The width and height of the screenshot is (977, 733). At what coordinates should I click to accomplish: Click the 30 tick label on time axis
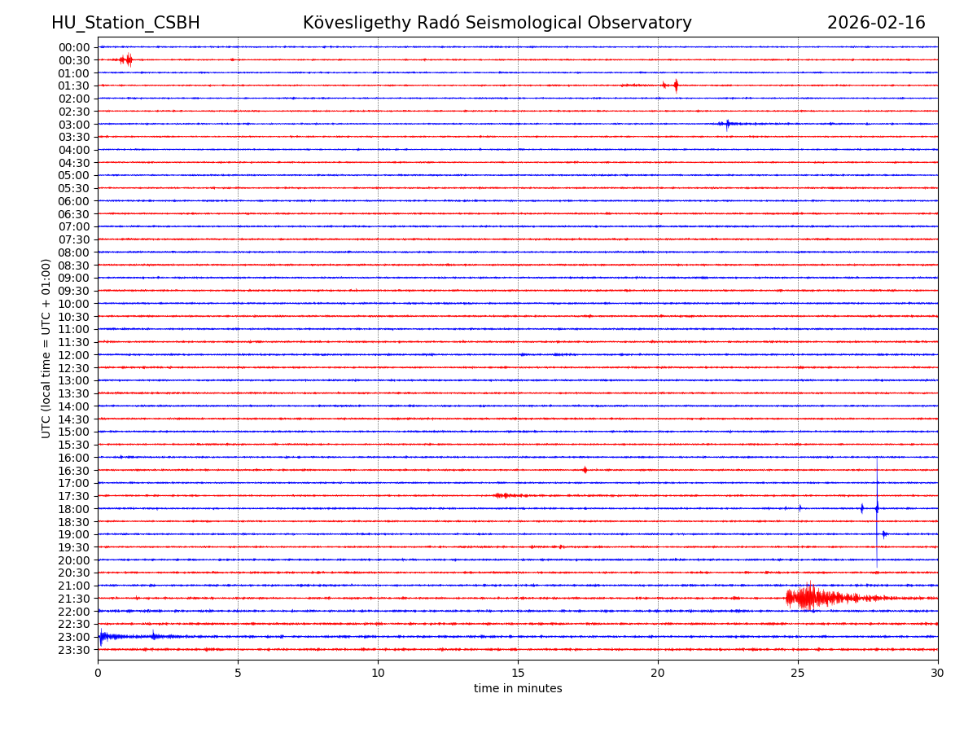(x=937, y=673)
